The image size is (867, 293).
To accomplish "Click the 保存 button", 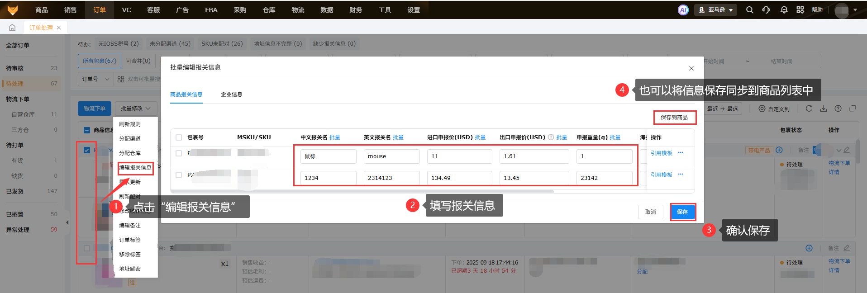I will click(682, 212).
